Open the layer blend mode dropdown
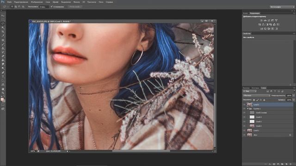Image resolution: width=296 pixels, height=166 pixels. 256,95
